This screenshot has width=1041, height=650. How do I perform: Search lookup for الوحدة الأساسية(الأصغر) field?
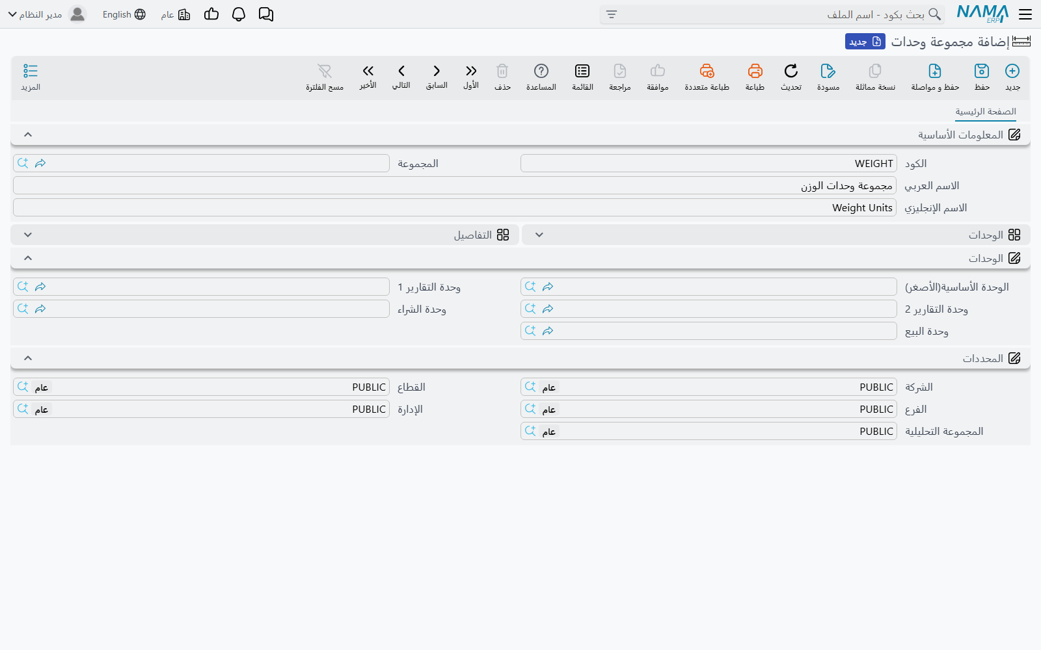(x=530, y=287)
